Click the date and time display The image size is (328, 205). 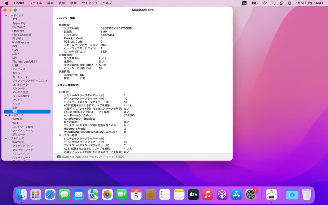(x=309, y=3)
